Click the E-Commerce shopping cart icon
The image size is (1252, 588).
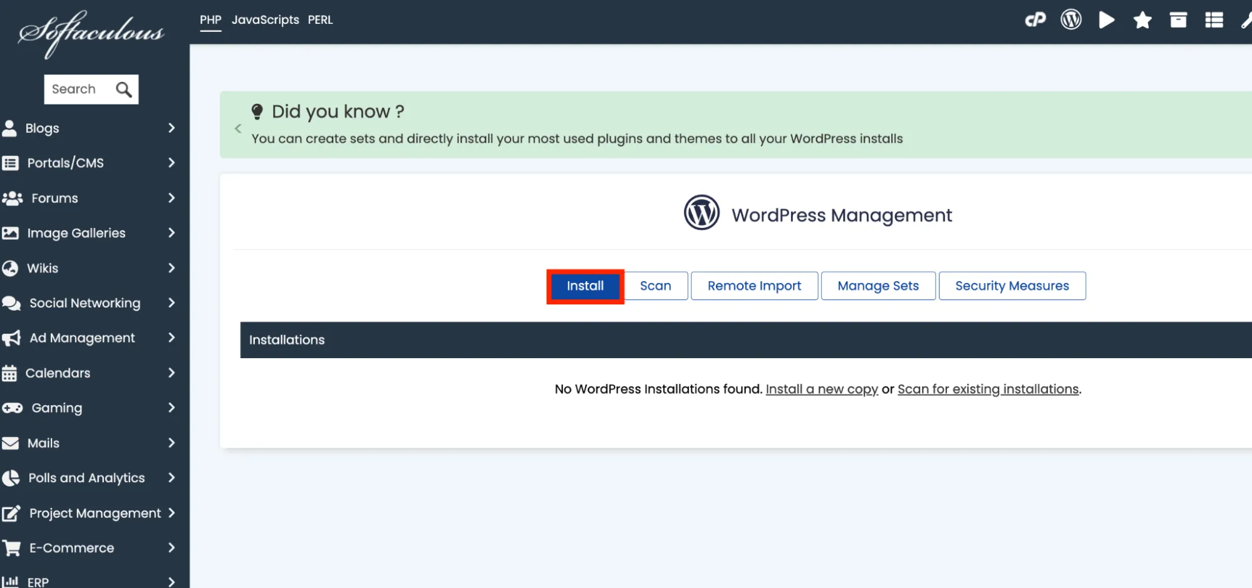[x=11, y=548]
